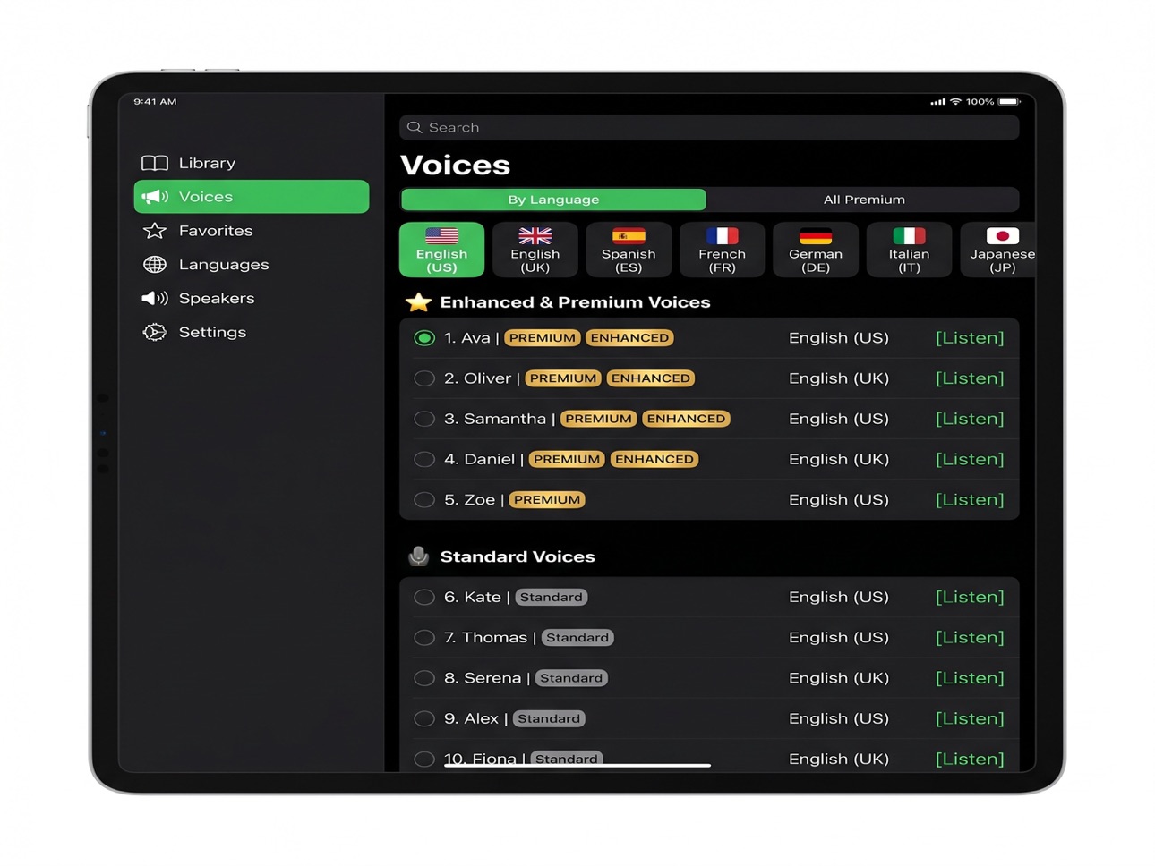Select the Thomas voice radio button

click(424, 638)
